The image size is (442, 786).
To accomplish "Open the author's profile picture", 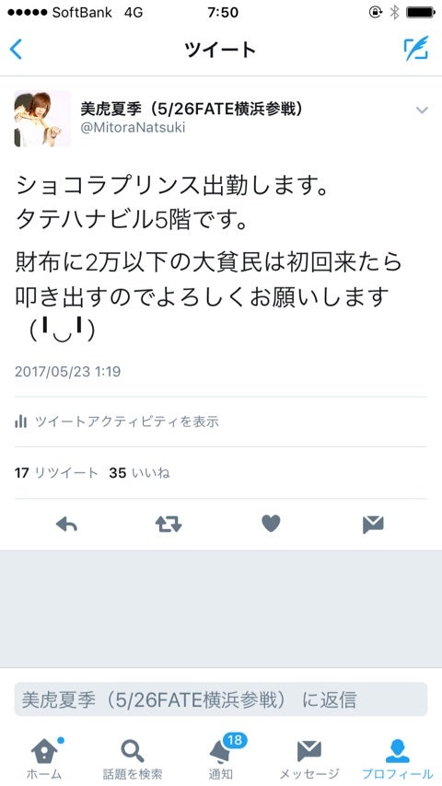I will coord(42,119).
